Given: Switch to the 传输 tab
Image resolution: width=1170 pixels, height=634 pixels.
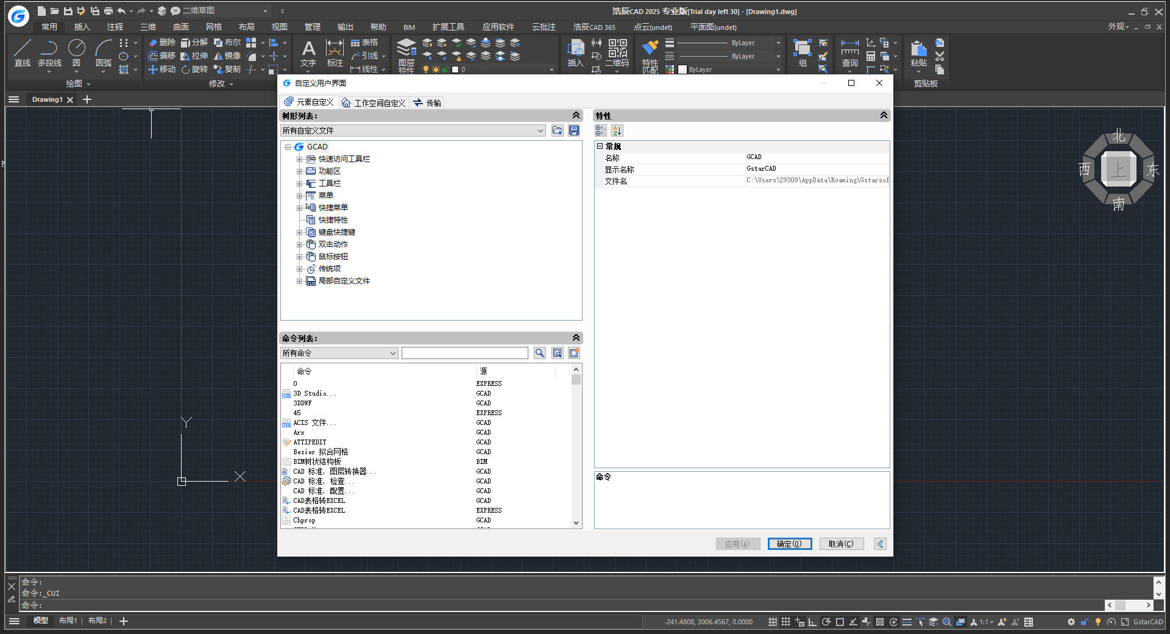Looking at the screenshot, I should pos(427,103).
